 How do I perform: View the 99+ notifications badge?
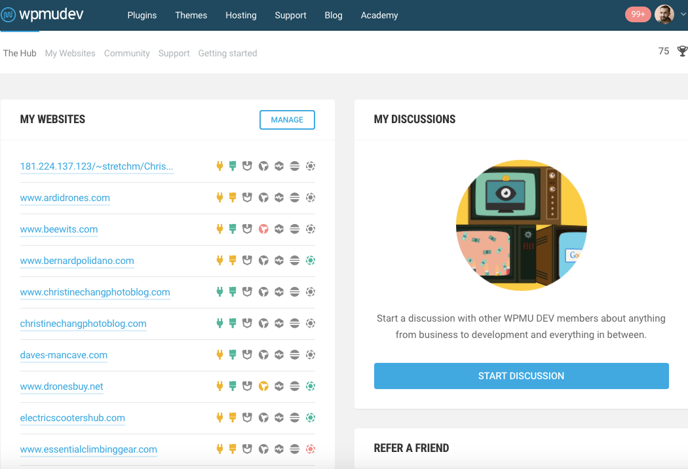pos(638,14)
